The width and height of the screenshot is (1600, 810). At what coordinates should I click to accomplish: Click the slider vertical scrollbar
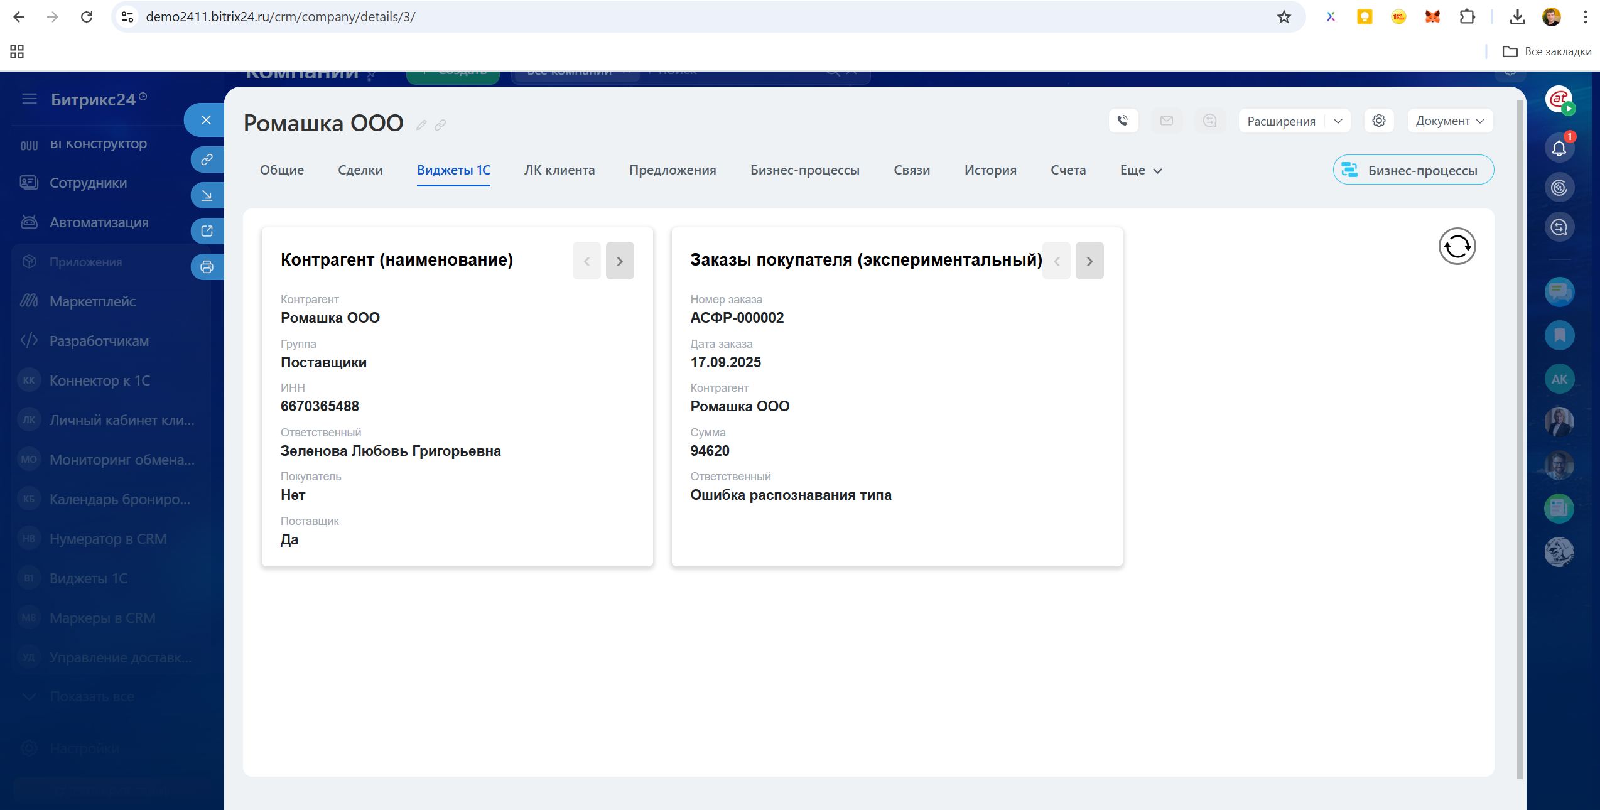pos(1520,440)
